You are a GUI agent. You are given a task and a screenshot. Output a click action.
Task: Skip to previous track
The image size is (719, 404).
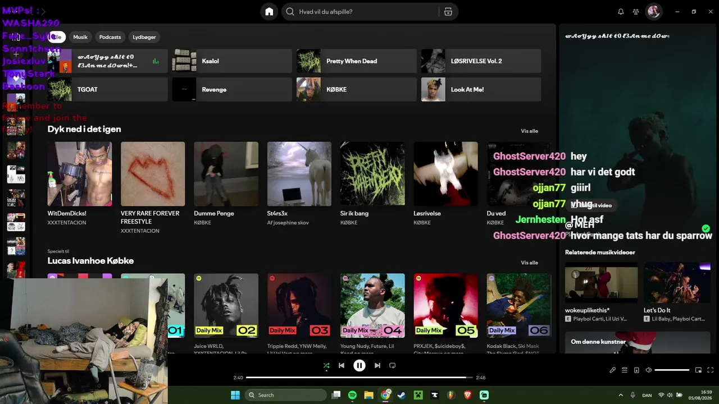click(x=342, y=365)
